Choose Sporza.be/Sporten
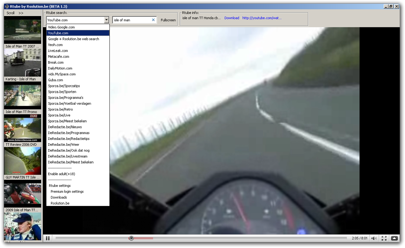This screenshot has height=248, width=405. coord(78,92)
